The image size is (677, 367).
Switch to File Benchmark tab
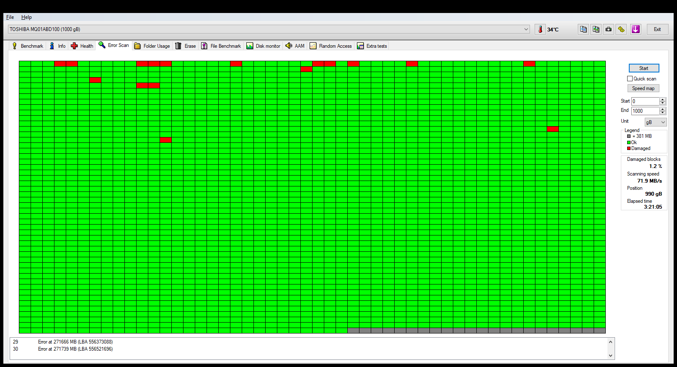click(x=221, y=46)
